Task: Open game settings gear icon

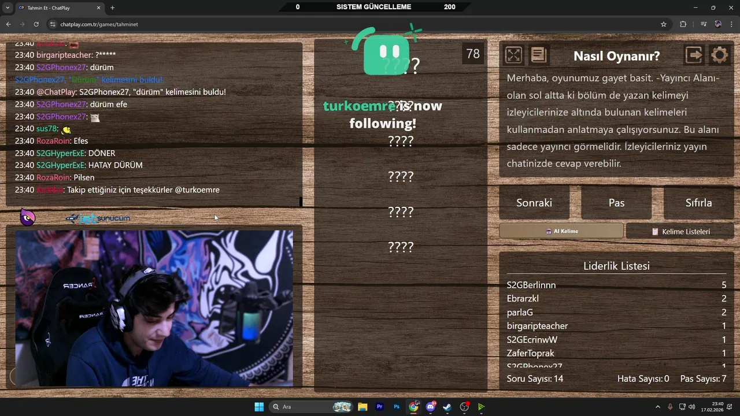Action: [719, 55]
